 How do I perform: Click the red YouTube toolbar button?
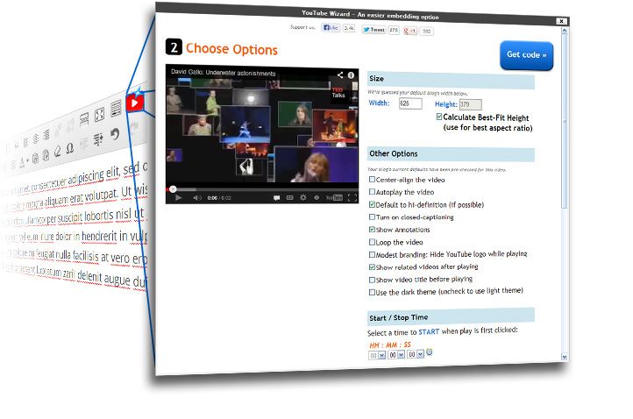[x=133, y=104]
